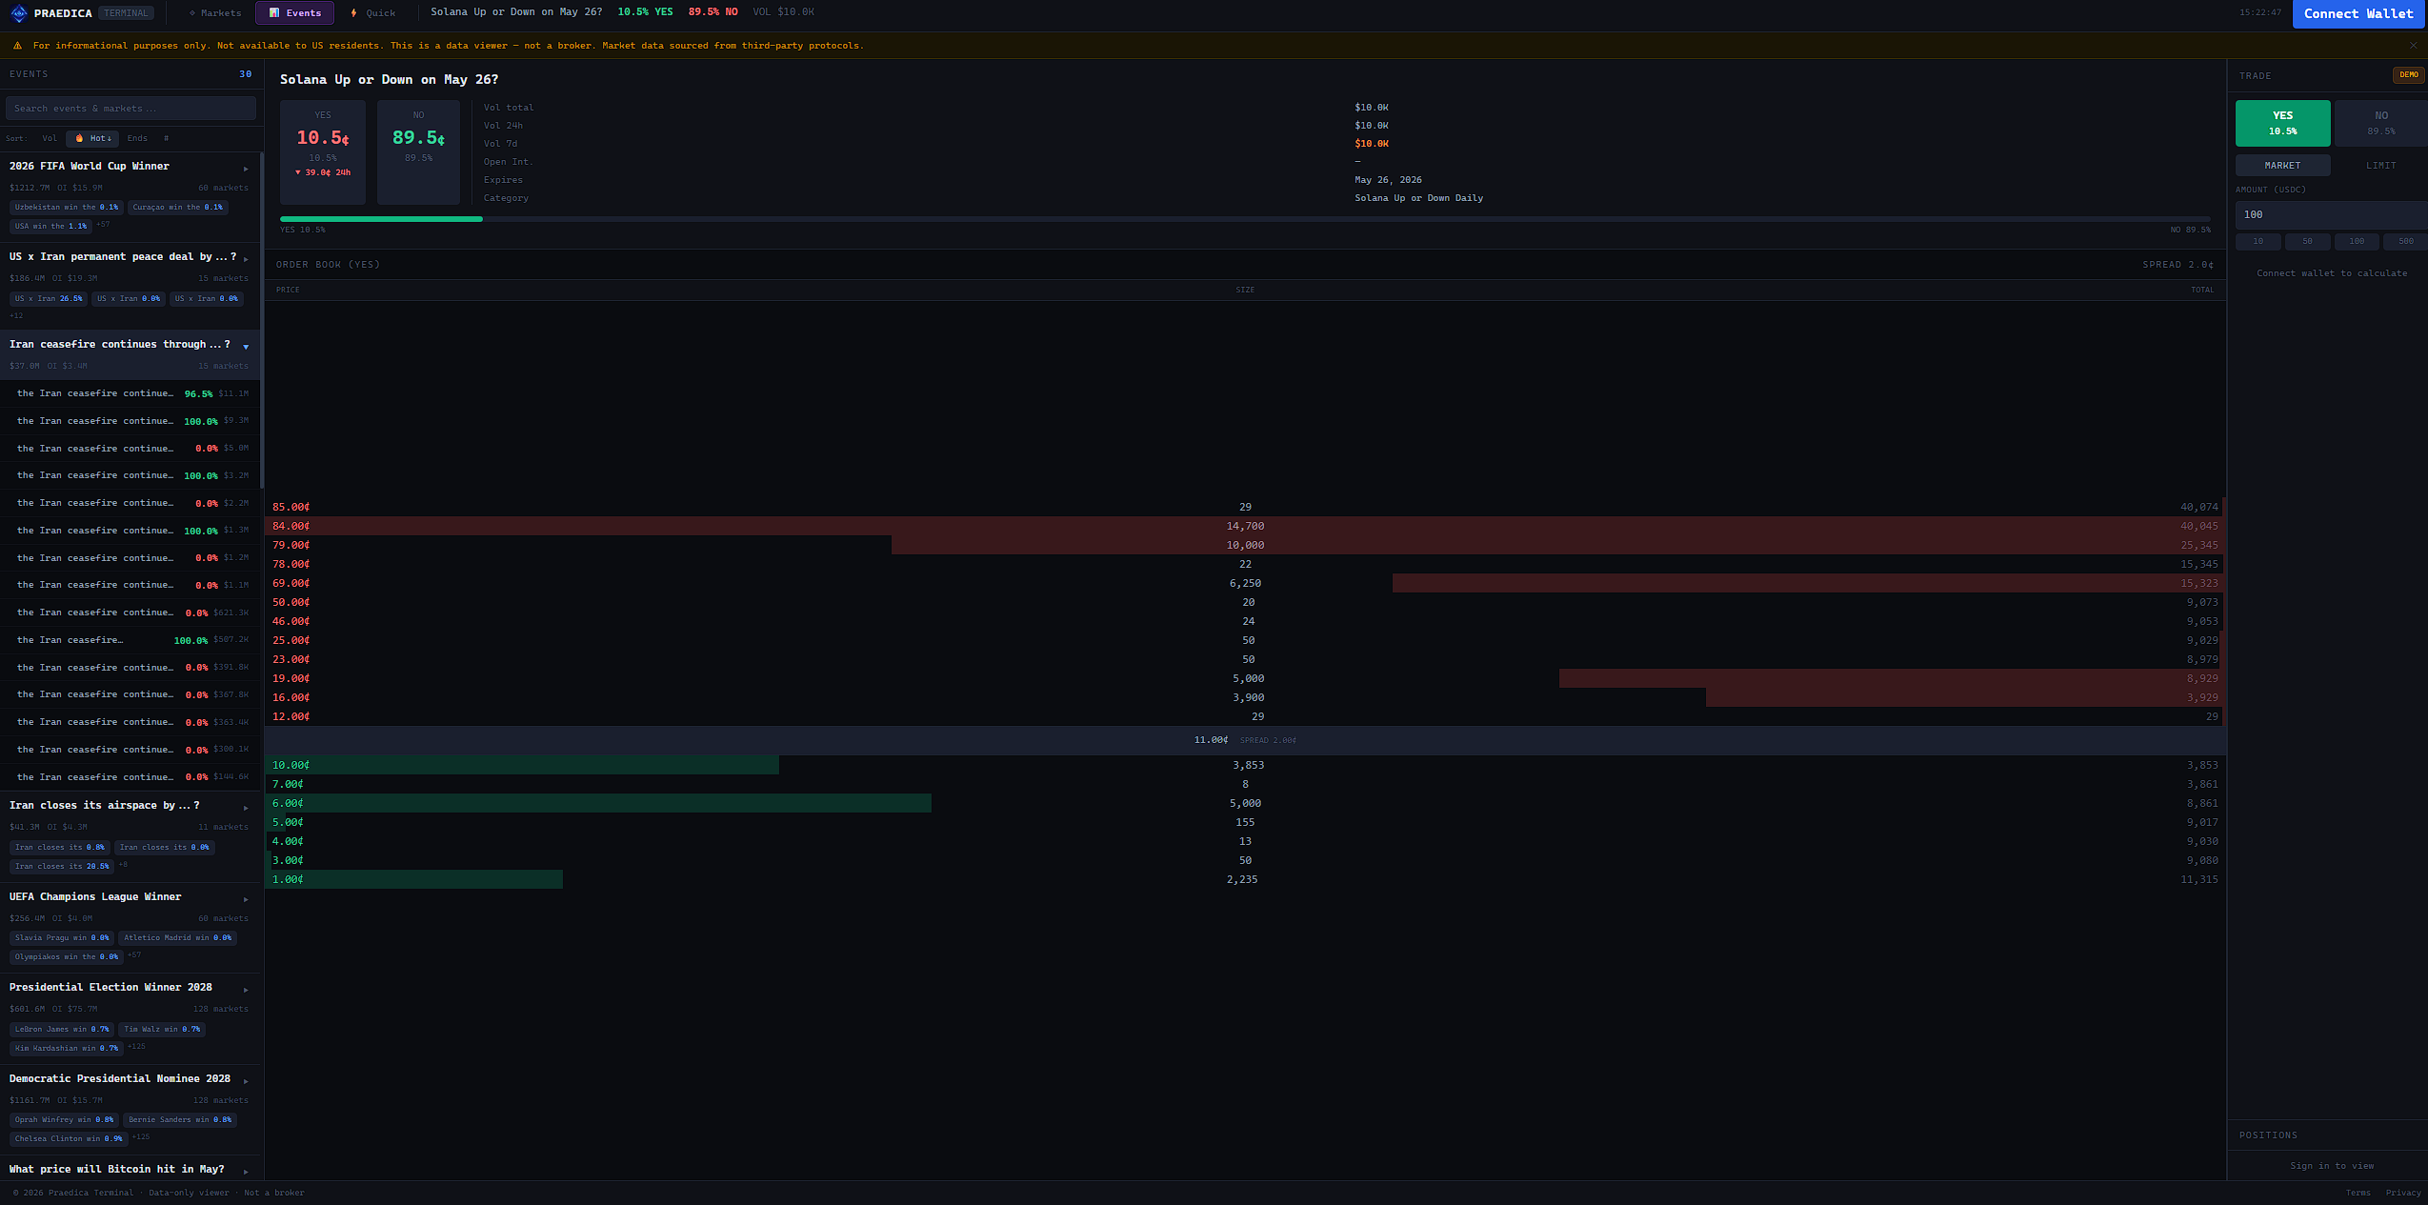Click the 10.00¢ bid row in order book
Screen dimensions: 2428x1205
1245,765
